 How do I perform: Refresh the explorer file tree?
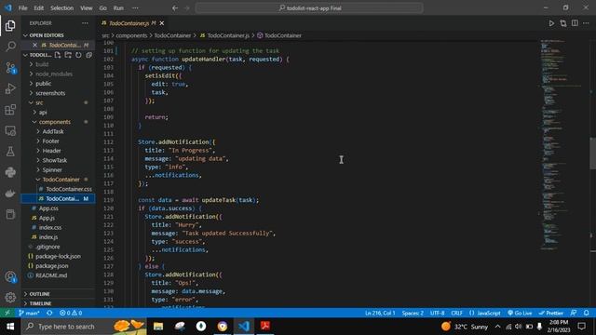click(x=78, y=55)
